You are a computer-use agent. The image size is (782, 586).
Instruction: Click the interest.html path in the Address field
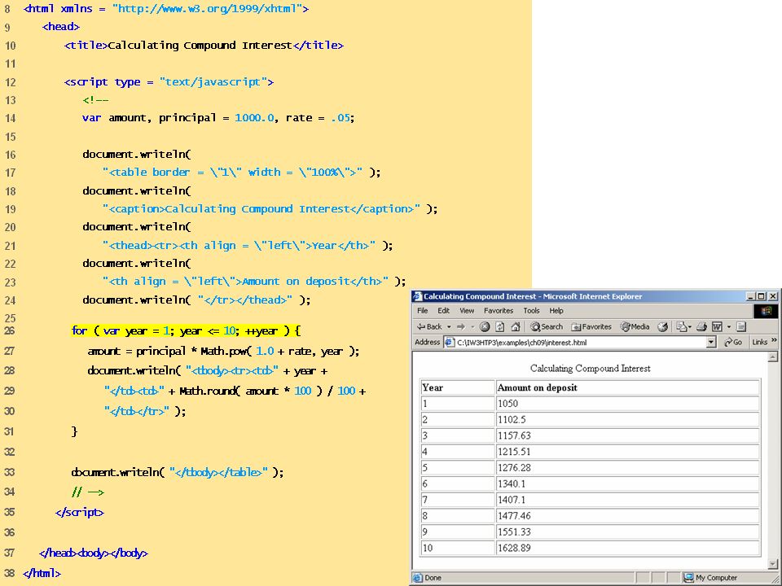click(x=521, y=343)
